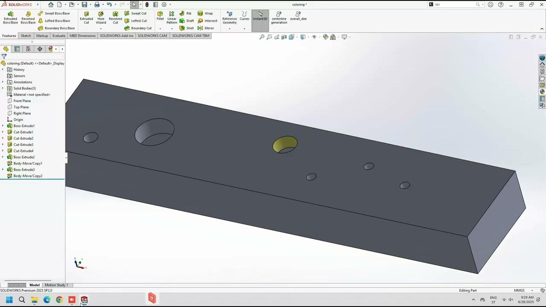
Task: Open the MBD Dimensions tab
Action: [x=82, y=36]
